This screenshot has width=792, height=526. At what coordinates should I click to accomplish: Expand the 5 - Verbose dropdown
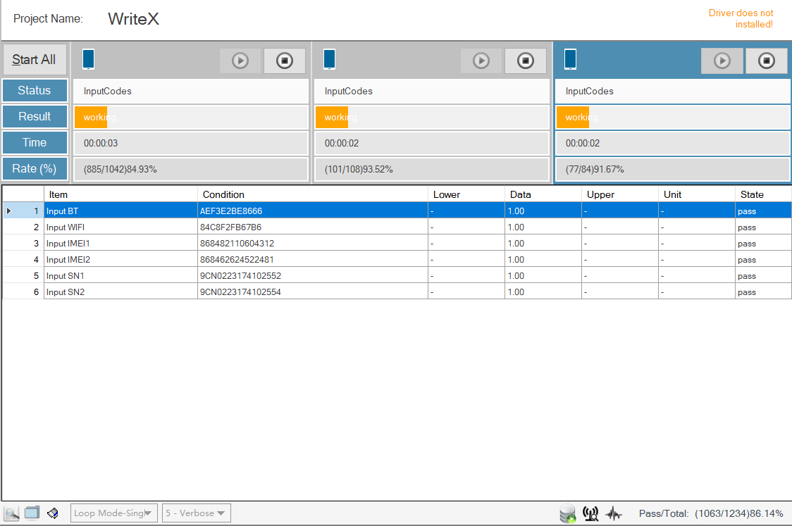coord(196,513)
